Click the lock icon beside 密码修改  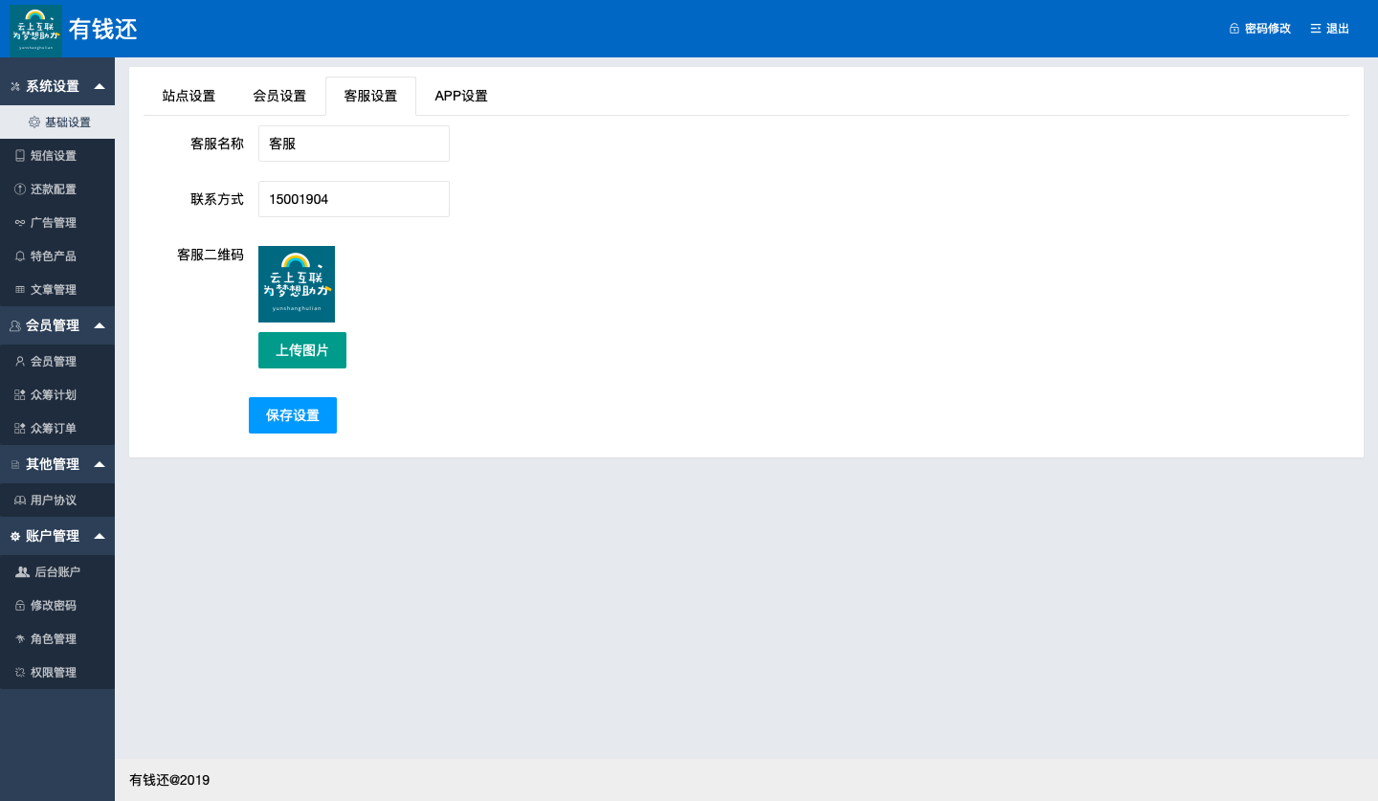point(1234,29)
